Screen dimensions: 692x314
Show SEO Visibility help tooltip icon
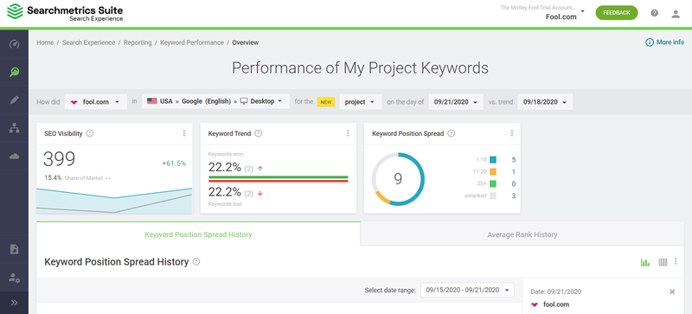point(90,133)
